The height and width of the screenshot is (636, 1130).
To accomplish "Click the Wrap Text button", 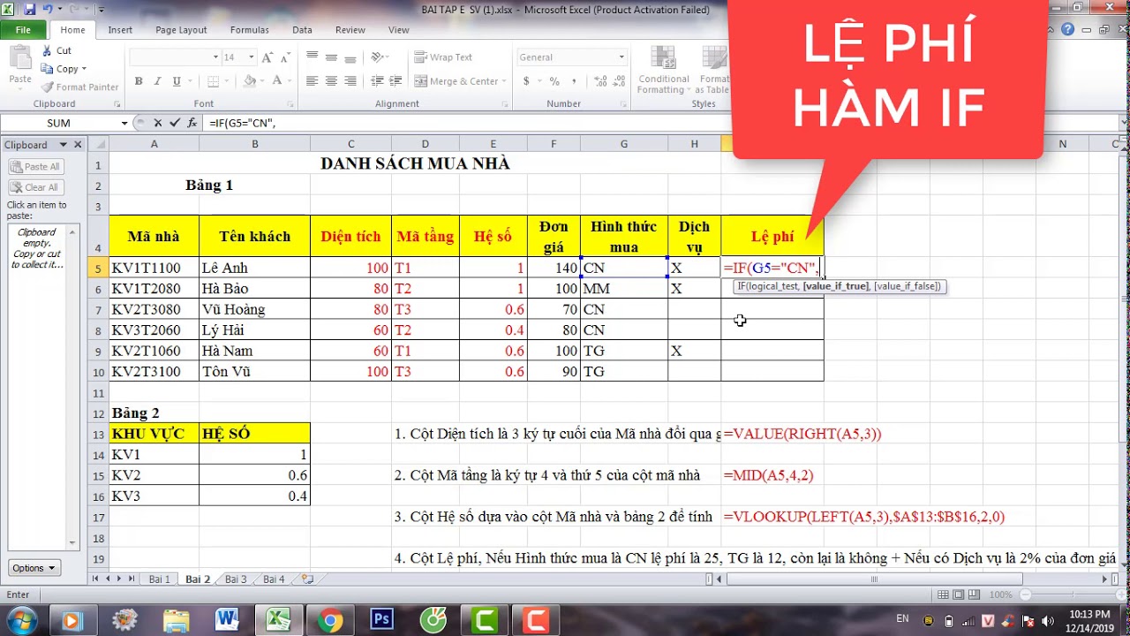I will pyautogui.click(x=444, y=57).
